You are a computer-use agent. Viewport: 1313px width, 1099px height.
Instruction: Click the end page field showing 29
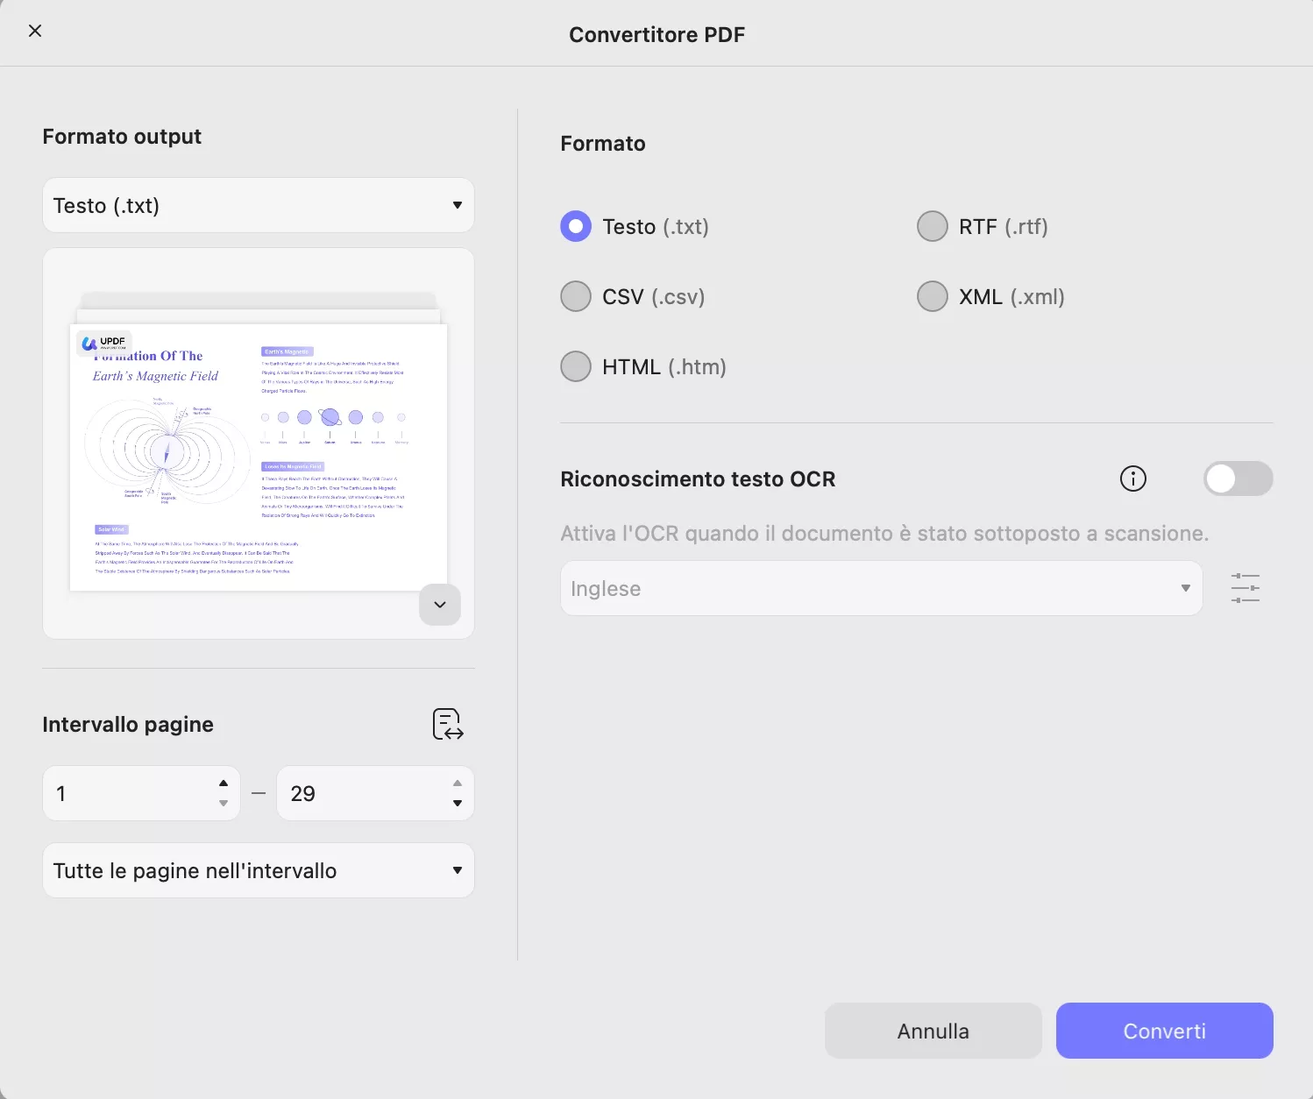coord(364,794)
